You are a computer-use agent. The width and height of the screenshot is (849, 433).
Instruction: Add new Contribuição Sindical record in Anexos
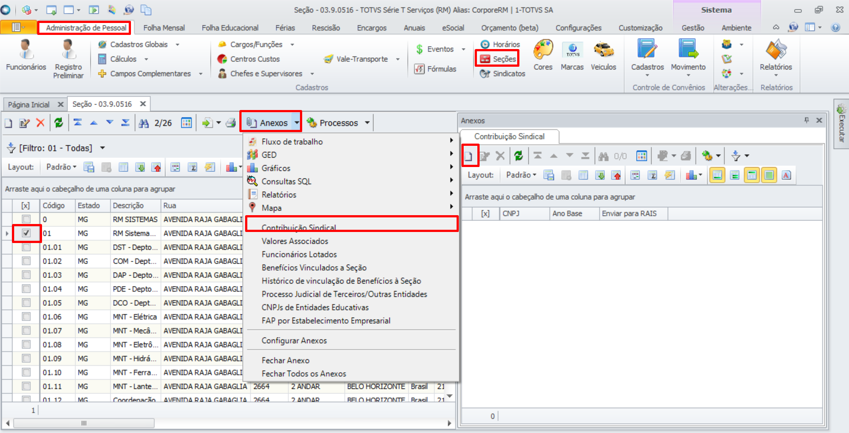pyautogui.click(x=468, y=156)
